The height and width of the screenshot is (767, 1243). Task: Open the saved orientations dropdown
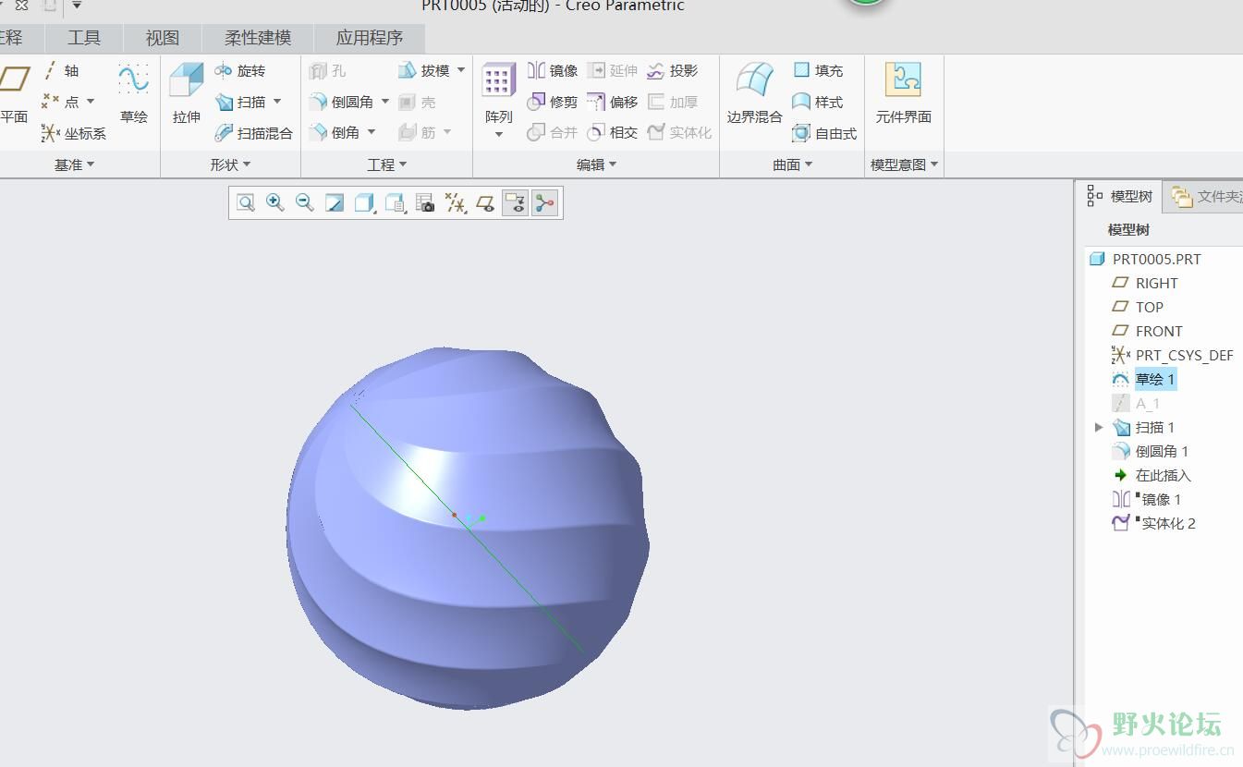coord(396,203)
